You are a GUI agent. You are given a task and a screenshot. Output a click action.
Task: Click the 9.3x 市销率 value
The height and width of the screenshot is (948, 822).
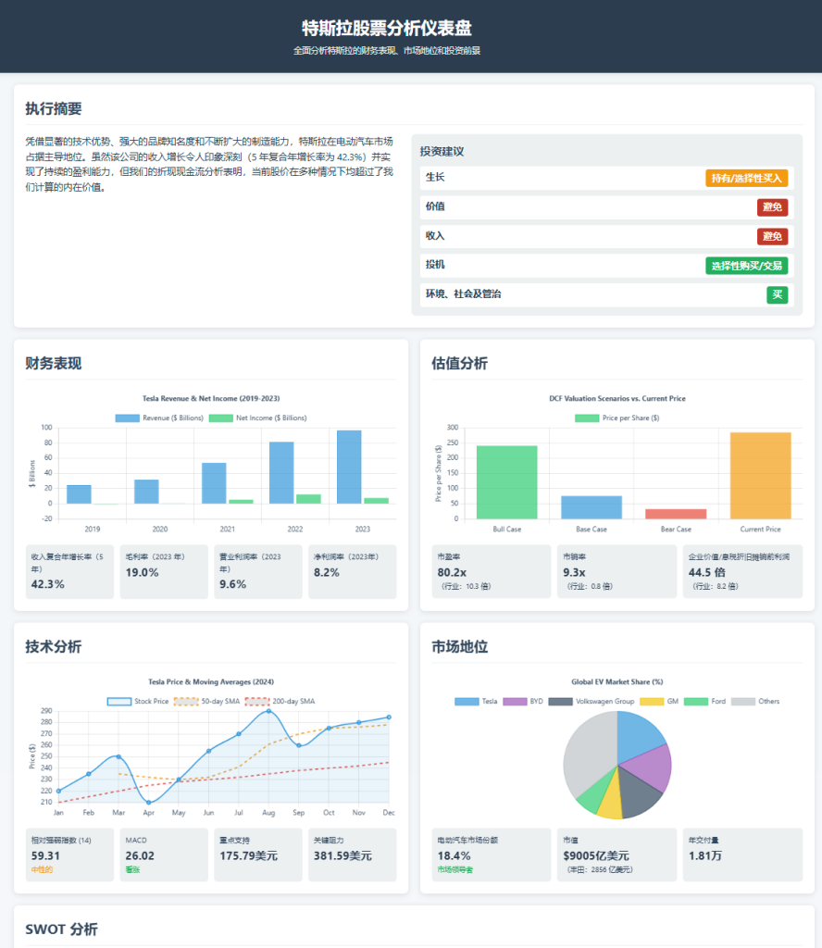point(574,572)
